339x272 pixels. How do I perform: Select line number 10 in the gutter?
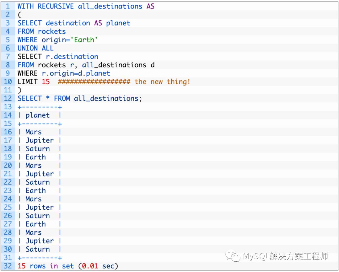click(x=8, y=82)
